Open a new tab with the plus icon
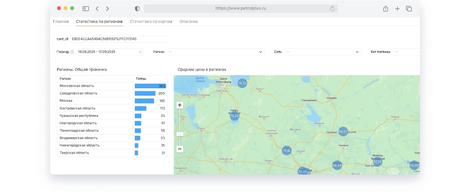This screenshot has height=192, width=470. pyautogui.click(x=397, y=8)
